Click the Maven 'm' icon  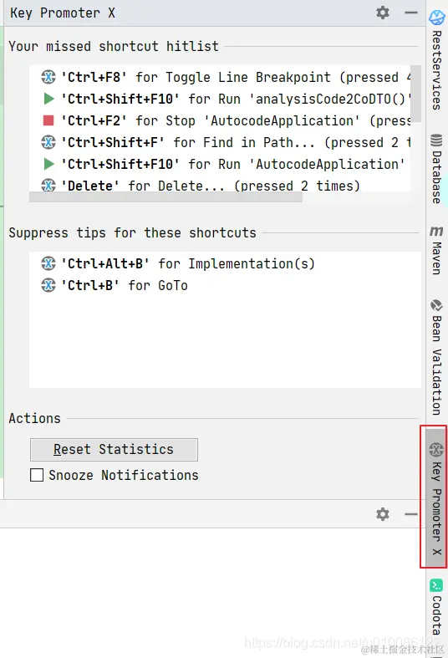pyautogui.click(x=436, y=232)
